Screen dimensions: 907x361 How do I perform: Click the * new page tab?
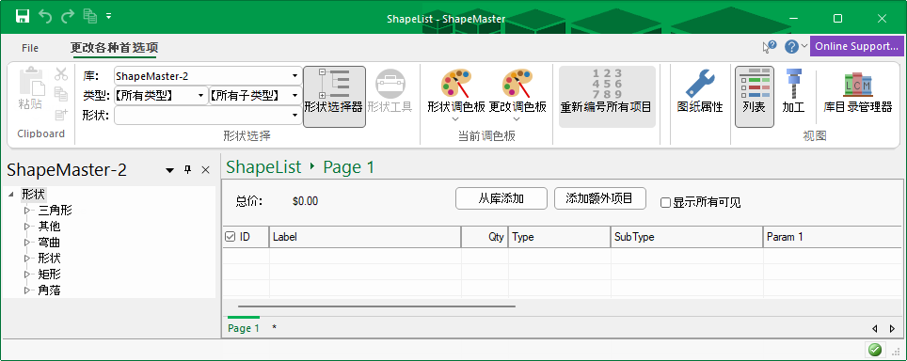coord(274,328)
